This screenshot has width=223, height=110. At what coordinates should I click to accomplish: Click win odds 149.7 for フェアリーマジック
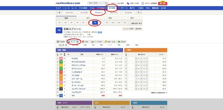102,89
